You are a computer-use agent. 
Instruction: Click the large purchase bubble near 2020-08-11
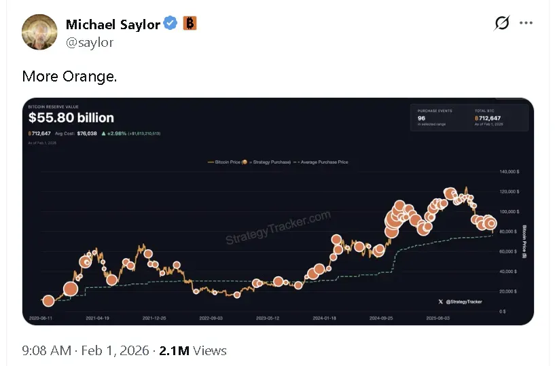(48, 301)
